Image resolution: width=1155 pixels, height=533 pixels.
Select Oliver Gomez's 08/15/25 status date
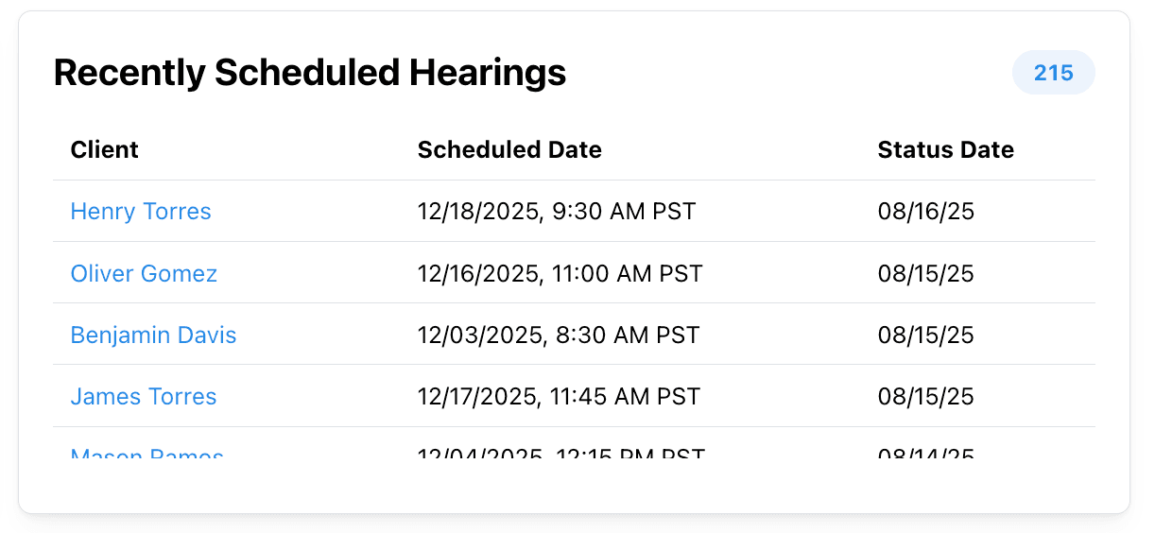925,273
